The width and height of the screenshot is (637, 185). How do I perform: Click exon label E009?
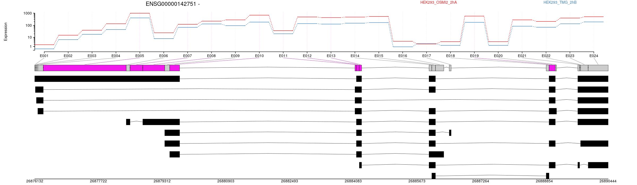point(235,56)
